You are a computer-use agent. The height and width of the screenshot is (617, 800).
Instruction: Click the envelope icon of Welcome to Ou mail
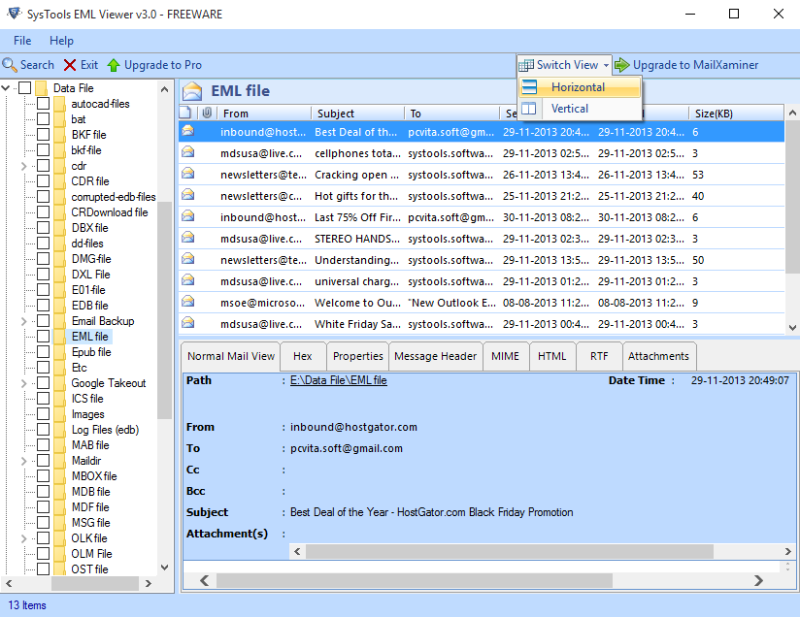188,302
